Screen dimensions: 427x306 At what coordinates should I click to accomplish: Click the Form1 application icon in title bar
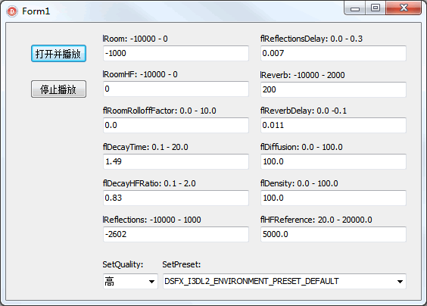tap(12, 11)
